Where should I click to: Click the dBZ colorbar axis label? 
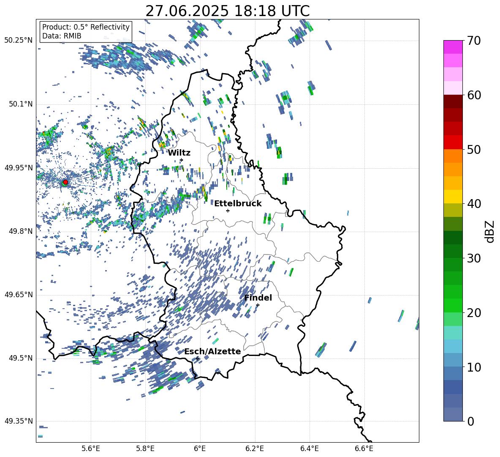[x=490, y=231]
